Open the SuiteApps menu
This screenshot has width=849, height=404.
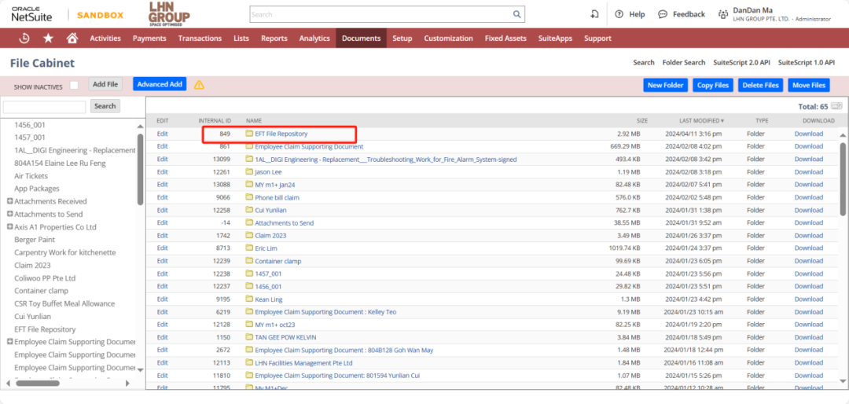click(x=555, y=38)
